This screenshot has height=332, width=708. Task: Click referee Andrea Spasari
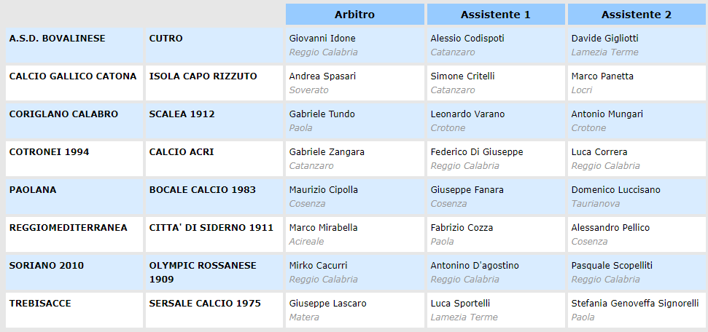[x=322, y=76]
